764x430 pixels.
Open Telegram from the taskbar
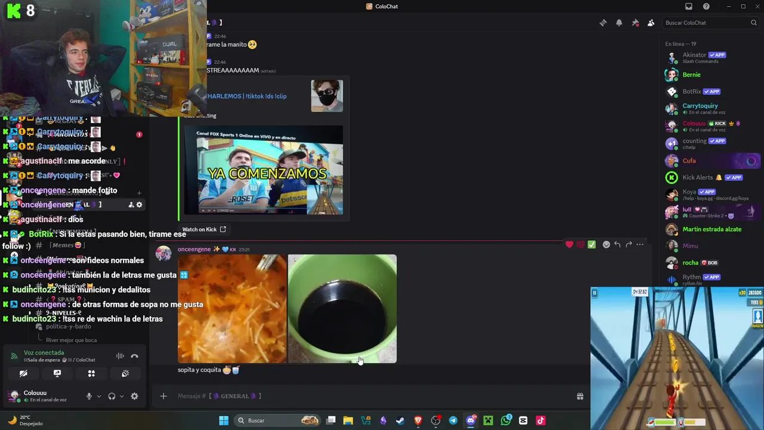coord(453,420)
